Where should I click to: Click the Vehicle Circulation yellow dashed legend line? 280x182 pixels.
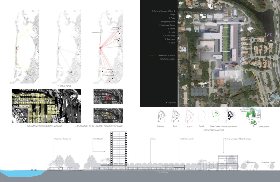tap(151, 59)
